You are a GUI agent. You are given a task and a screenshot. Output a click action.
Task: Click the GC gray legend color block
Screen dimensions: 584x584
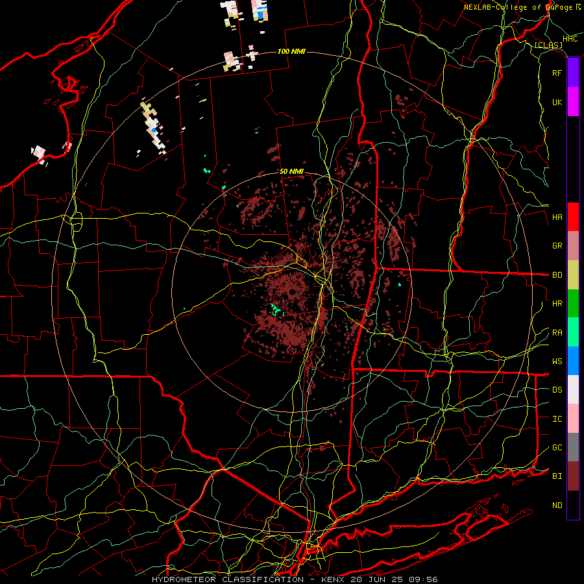point(573,447)
